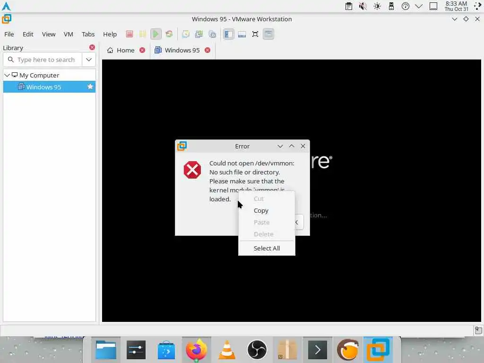Open the VM menu

coord(68,34)
